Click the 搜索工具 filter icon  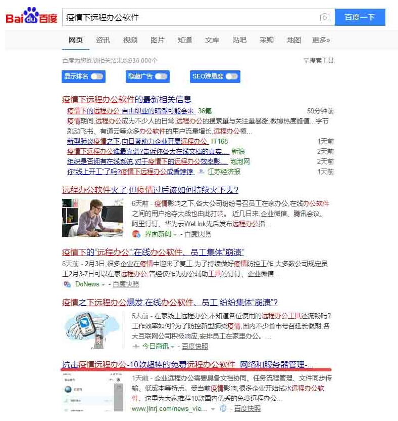tap(306, 61)
